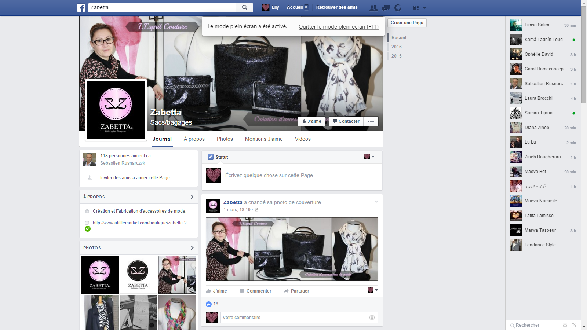The width and height of the screenshot is (587, 330).
Task: Open the friend requests icon
Action: (x=373, y=8)
